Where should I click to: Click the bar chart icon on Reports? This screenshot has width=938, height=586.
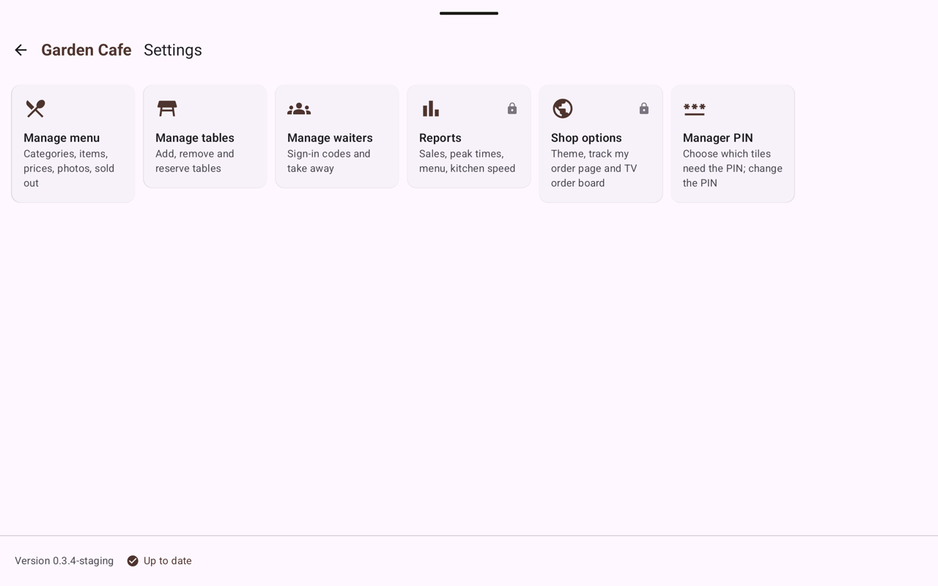point(431,108)
